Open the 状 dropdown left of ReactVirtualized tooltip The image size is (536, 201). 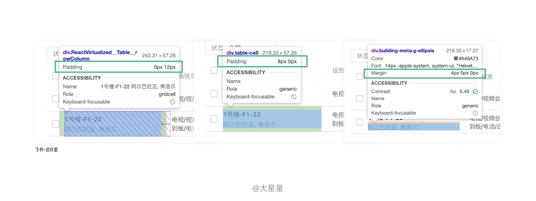(53, 54)
